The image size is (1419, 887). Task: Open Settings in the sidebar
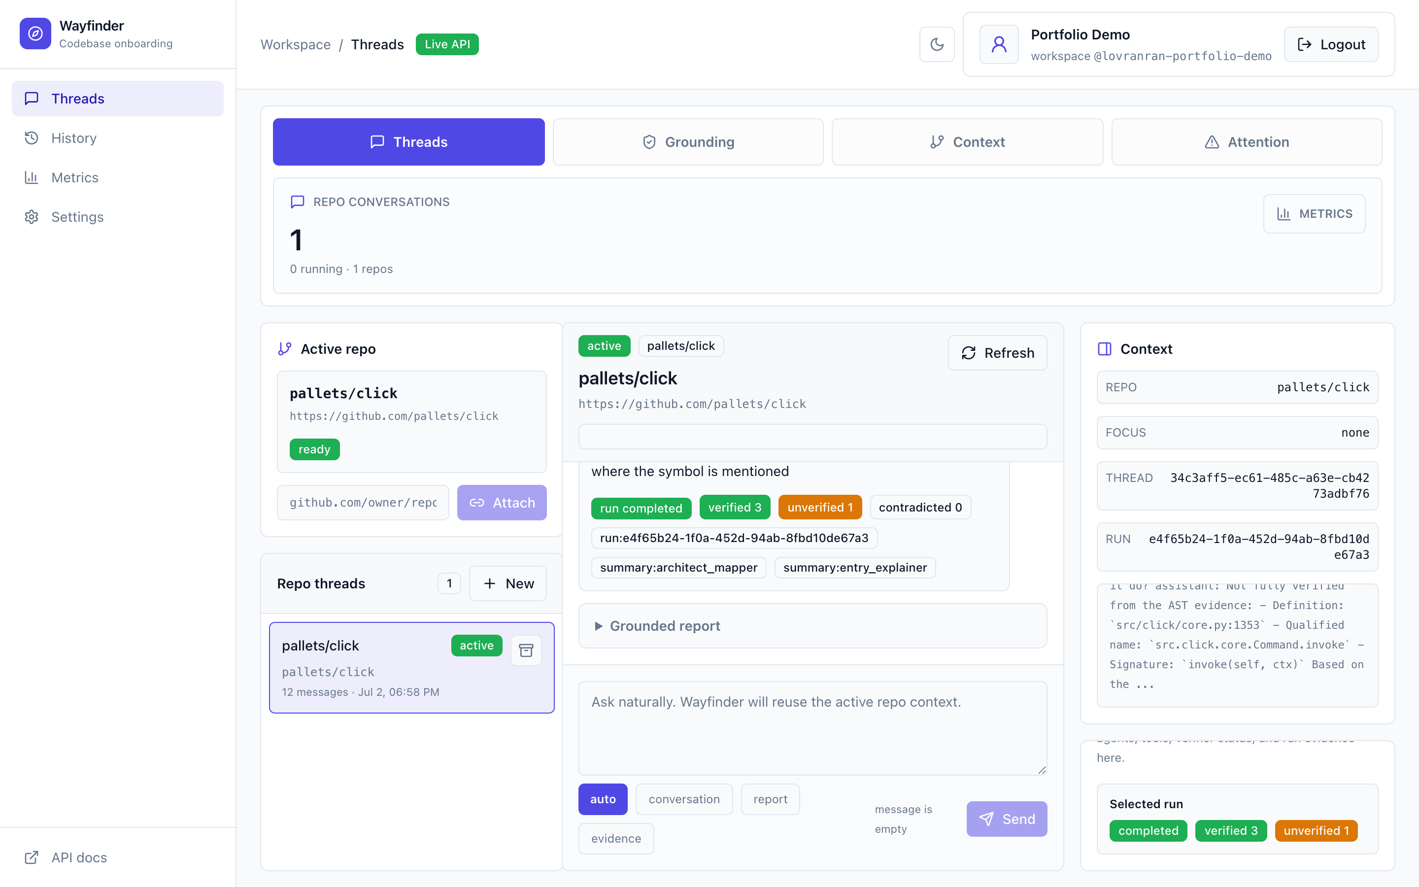pos(118,217)
